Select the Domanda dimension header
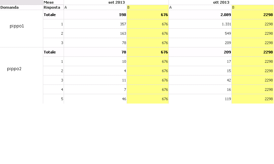 [9, 7]
